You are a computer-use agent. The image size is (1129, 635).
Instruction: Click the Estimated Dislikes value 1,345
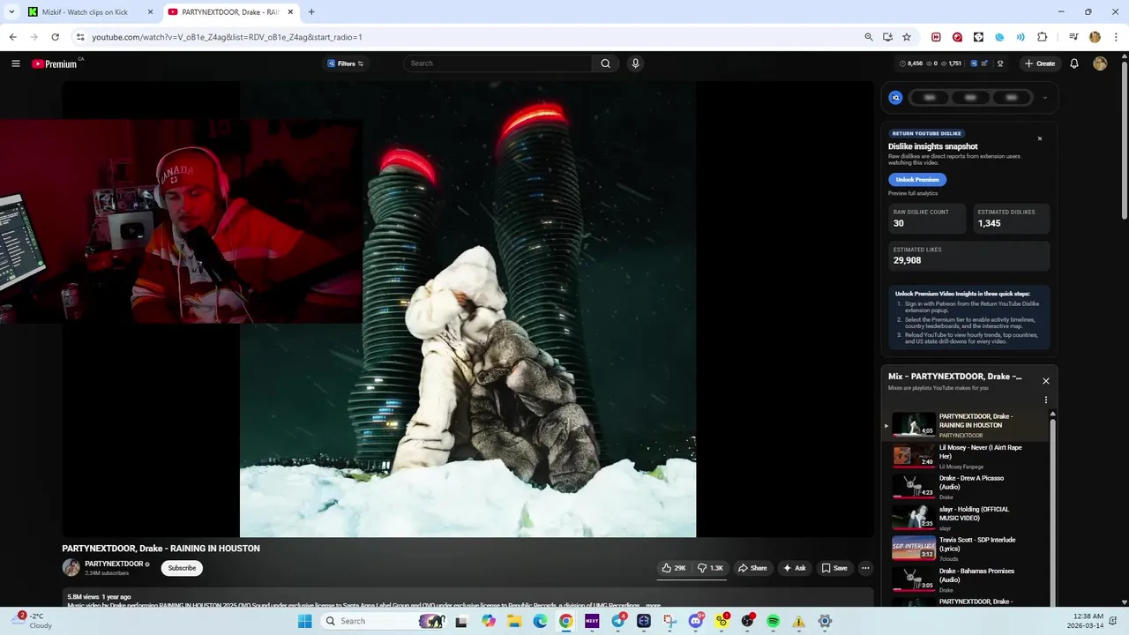(x=990, y=223)
